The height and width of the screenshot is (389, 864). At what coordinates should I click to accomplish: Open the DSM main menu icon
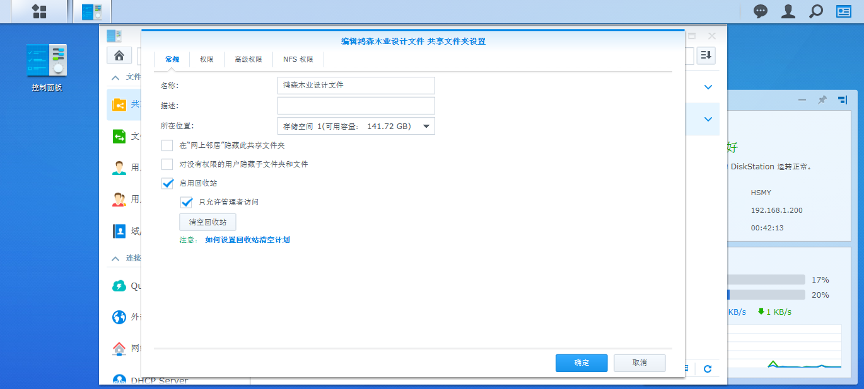[39, 11]
